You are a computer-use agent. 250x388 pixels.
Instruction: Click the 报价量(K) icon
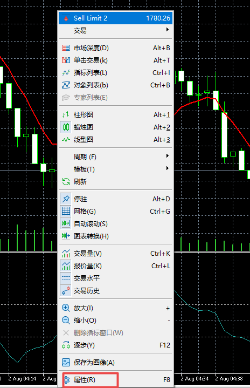(x=66, y=266)
